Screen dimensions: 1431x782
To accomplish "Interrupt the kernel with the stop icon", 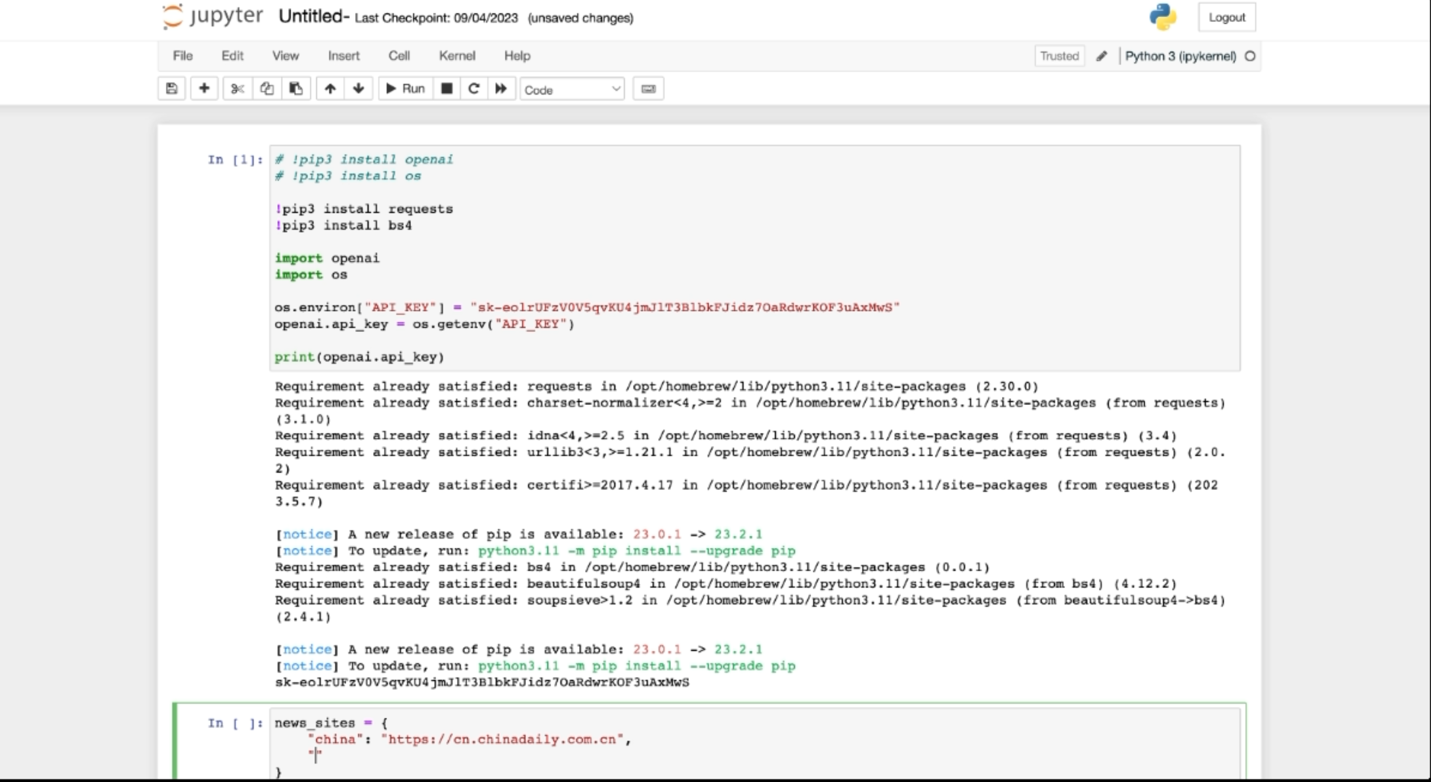I will [447, 89].
